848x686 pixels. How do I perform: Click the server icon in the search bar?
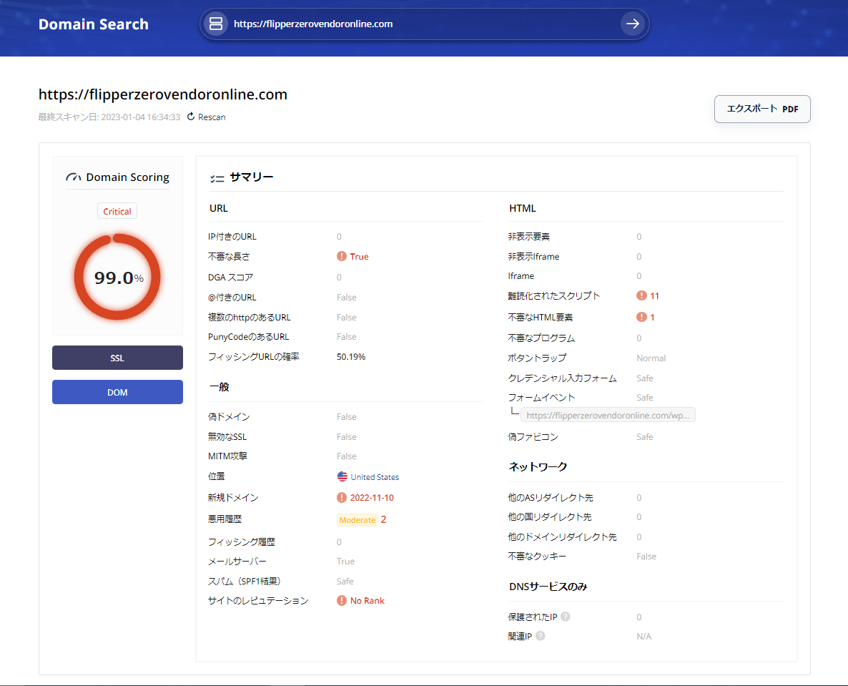click(216, 24)
